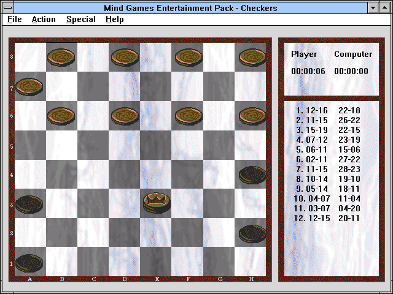Click empty dark square G3
This screenshot has width=393, height=294.
tap(219, 203)
